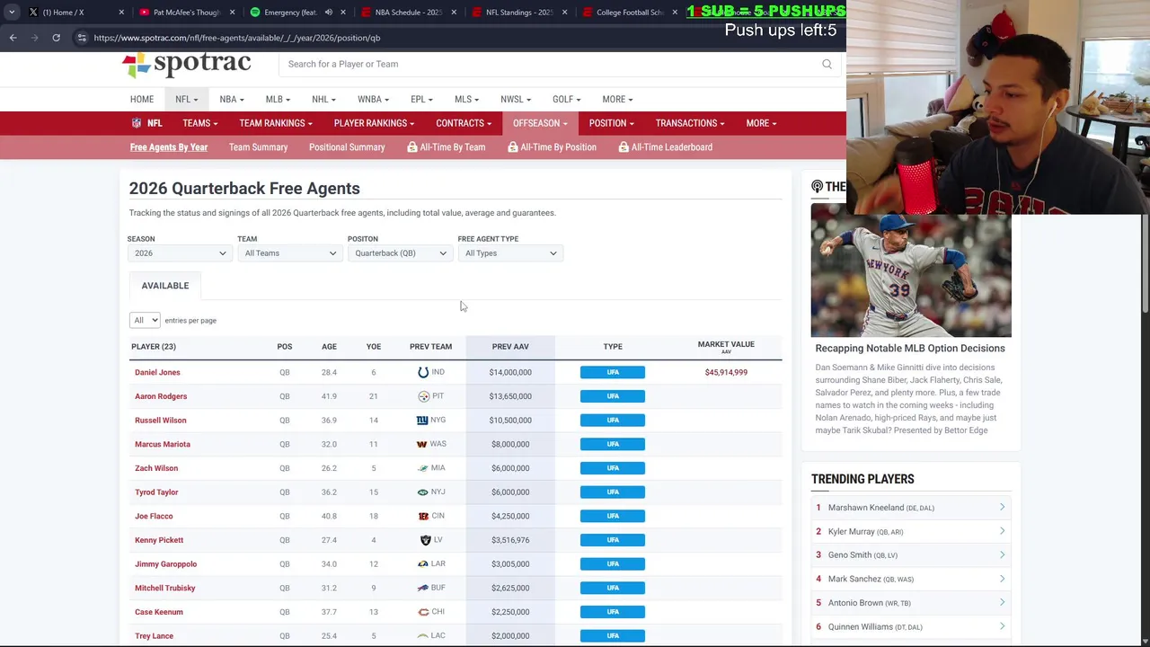Click the Bengals logo in Joe Flacco row
1150x647 pixels.
tap(423, 516)
